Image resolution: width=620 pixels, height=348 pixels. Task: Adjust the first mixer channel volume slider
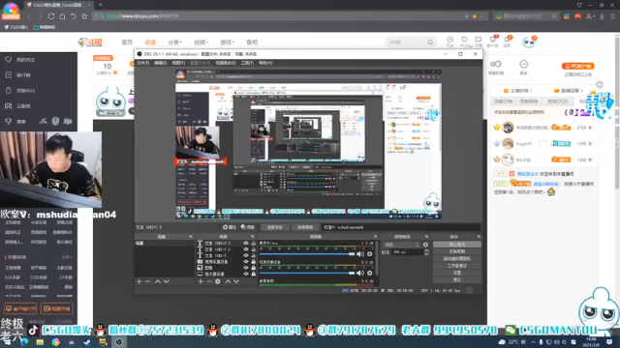(307, 254)
